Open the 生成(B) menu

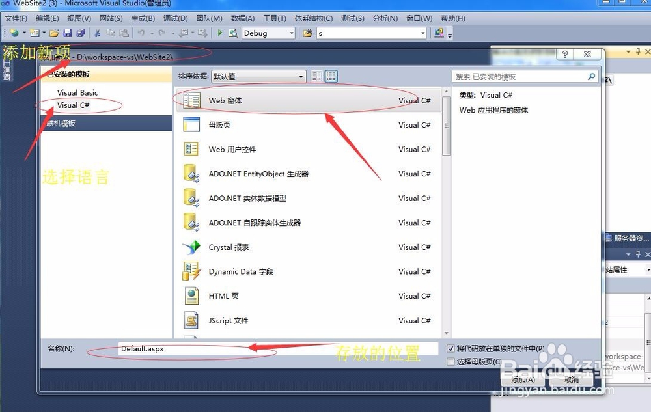point(143,18)
